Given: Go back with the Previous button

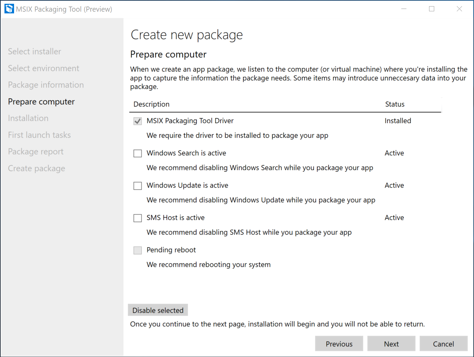Looking at the screenshot, I should [339, 344].
